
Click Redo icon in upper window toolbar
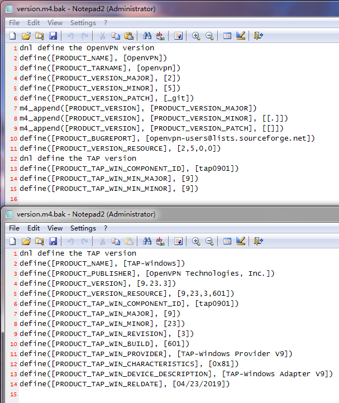click(84, 36)
